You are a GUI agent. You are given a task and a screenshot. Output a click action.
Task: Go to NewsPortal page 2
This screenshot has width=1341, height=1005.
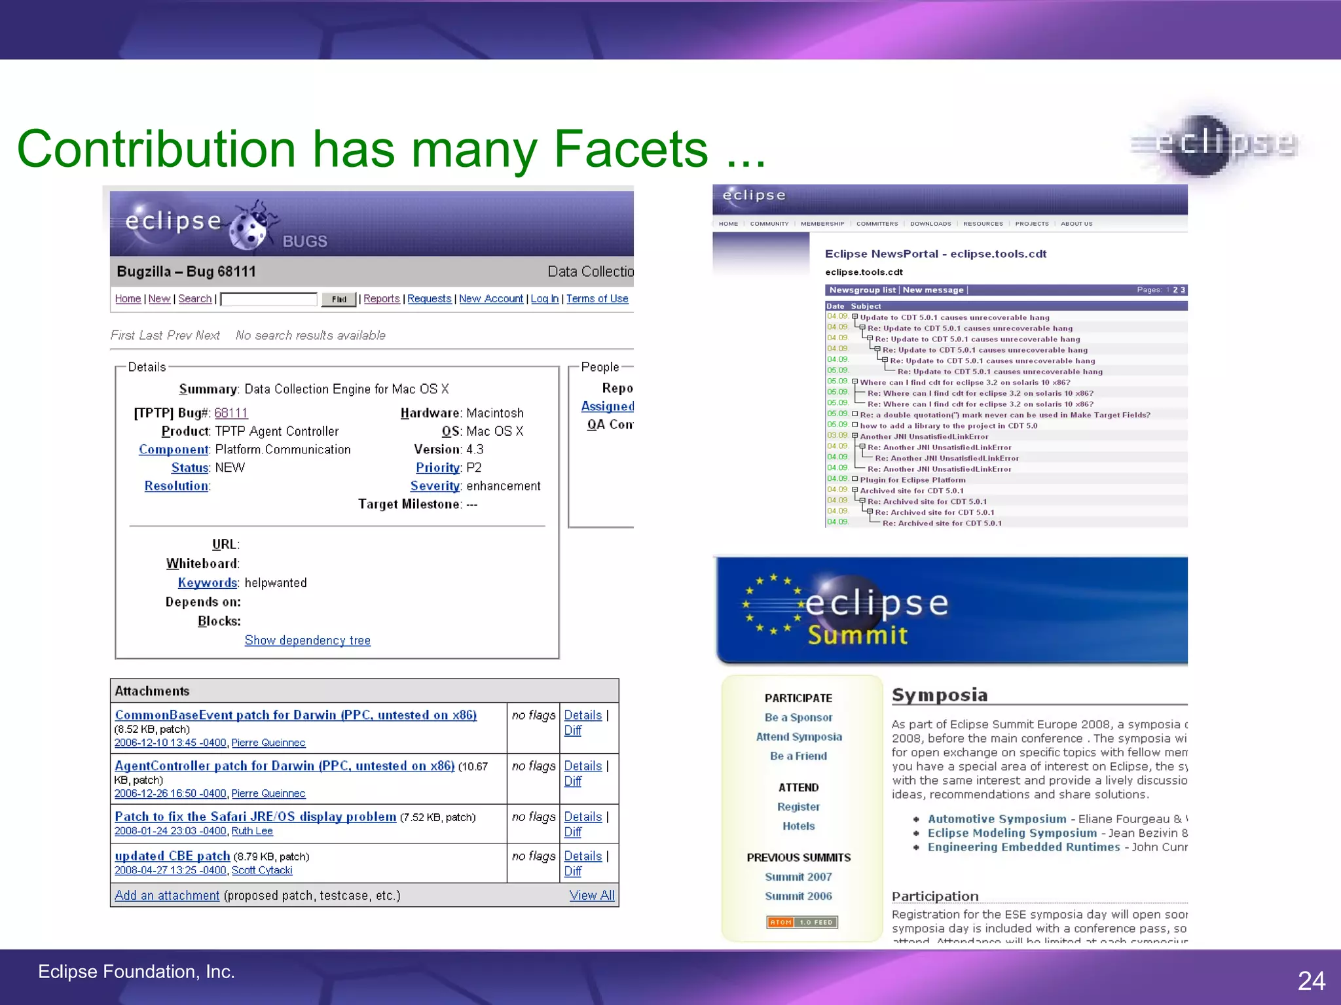click(1175, 290)
